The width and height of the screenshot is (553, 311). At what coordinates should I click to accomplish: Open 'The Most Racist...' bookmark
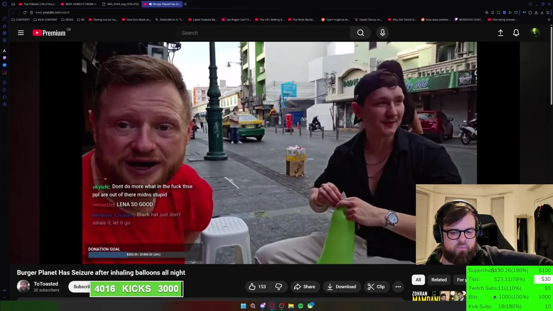coord(301,19)
